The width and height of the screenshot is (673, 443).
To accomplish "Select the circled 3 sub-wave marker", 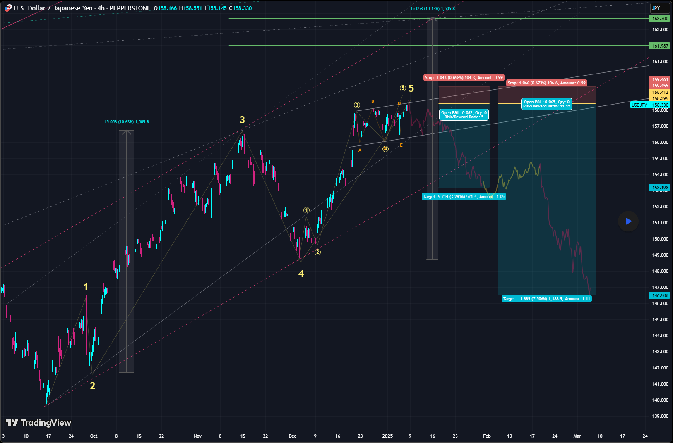I will pos(357,105).
